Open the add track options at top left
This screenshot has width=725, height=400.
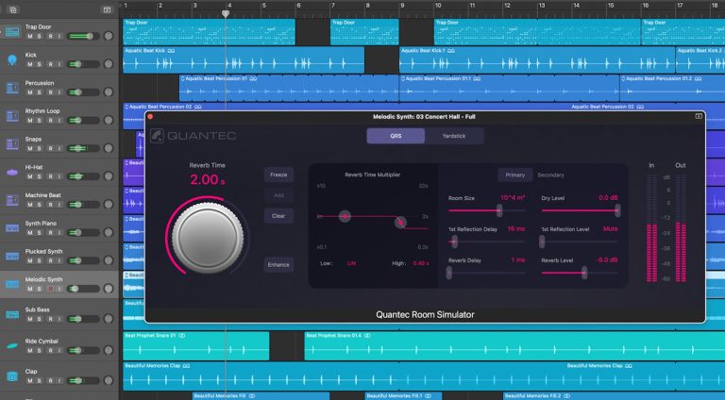pos(13,8)
